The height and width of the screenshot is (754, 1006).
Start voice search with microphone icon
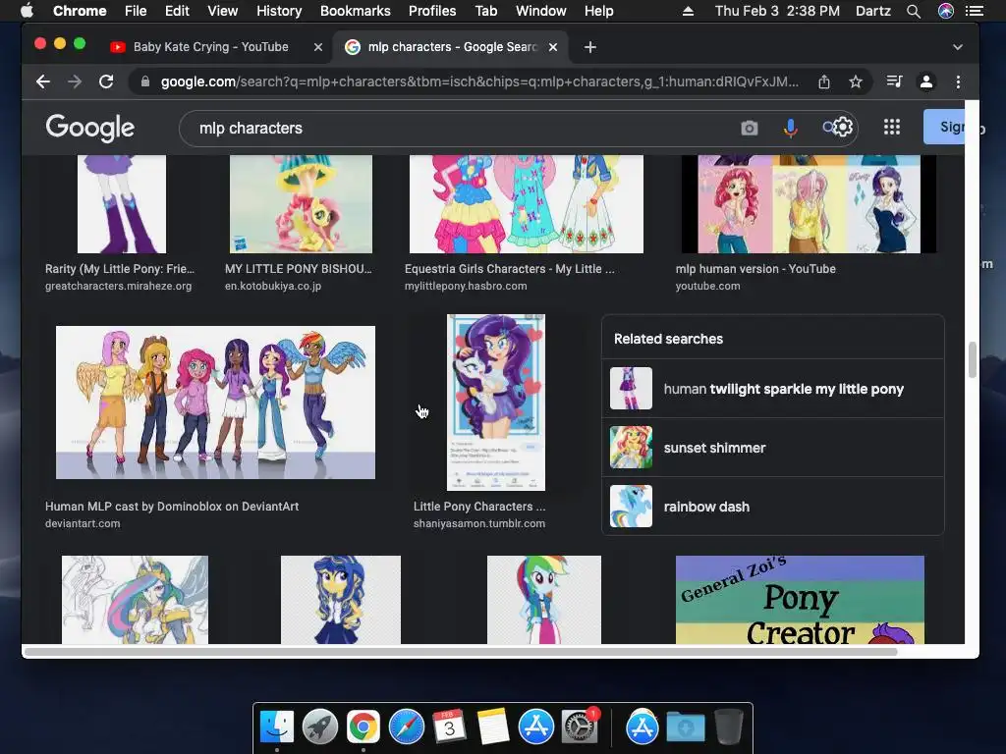[x=791, y=129]
